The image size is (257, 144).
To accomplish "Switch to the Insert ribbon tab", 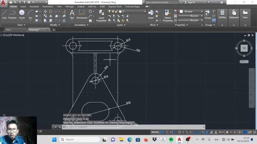I will 23,6.
